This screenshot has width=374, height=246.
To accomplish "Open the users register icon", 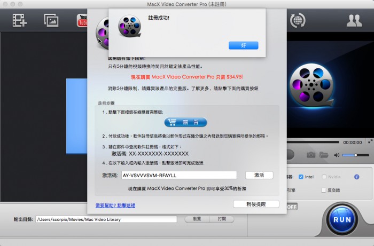I will 354,20.
